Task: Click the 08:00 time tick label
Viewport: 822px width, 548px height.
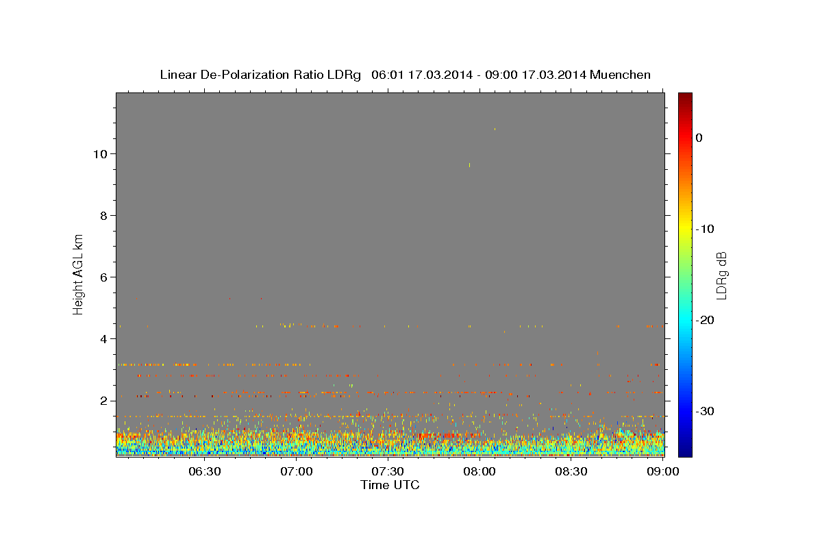Action: (480, 471)
